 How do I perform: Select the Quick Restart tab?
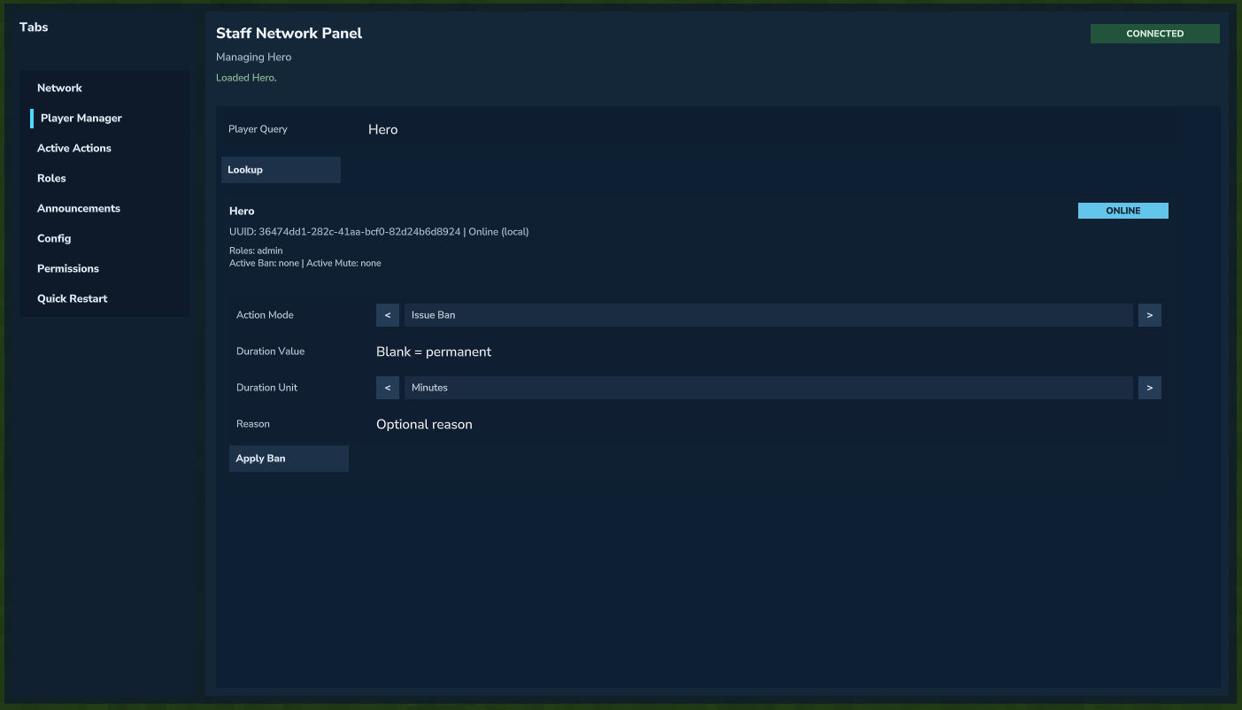(x=73, y=299)
